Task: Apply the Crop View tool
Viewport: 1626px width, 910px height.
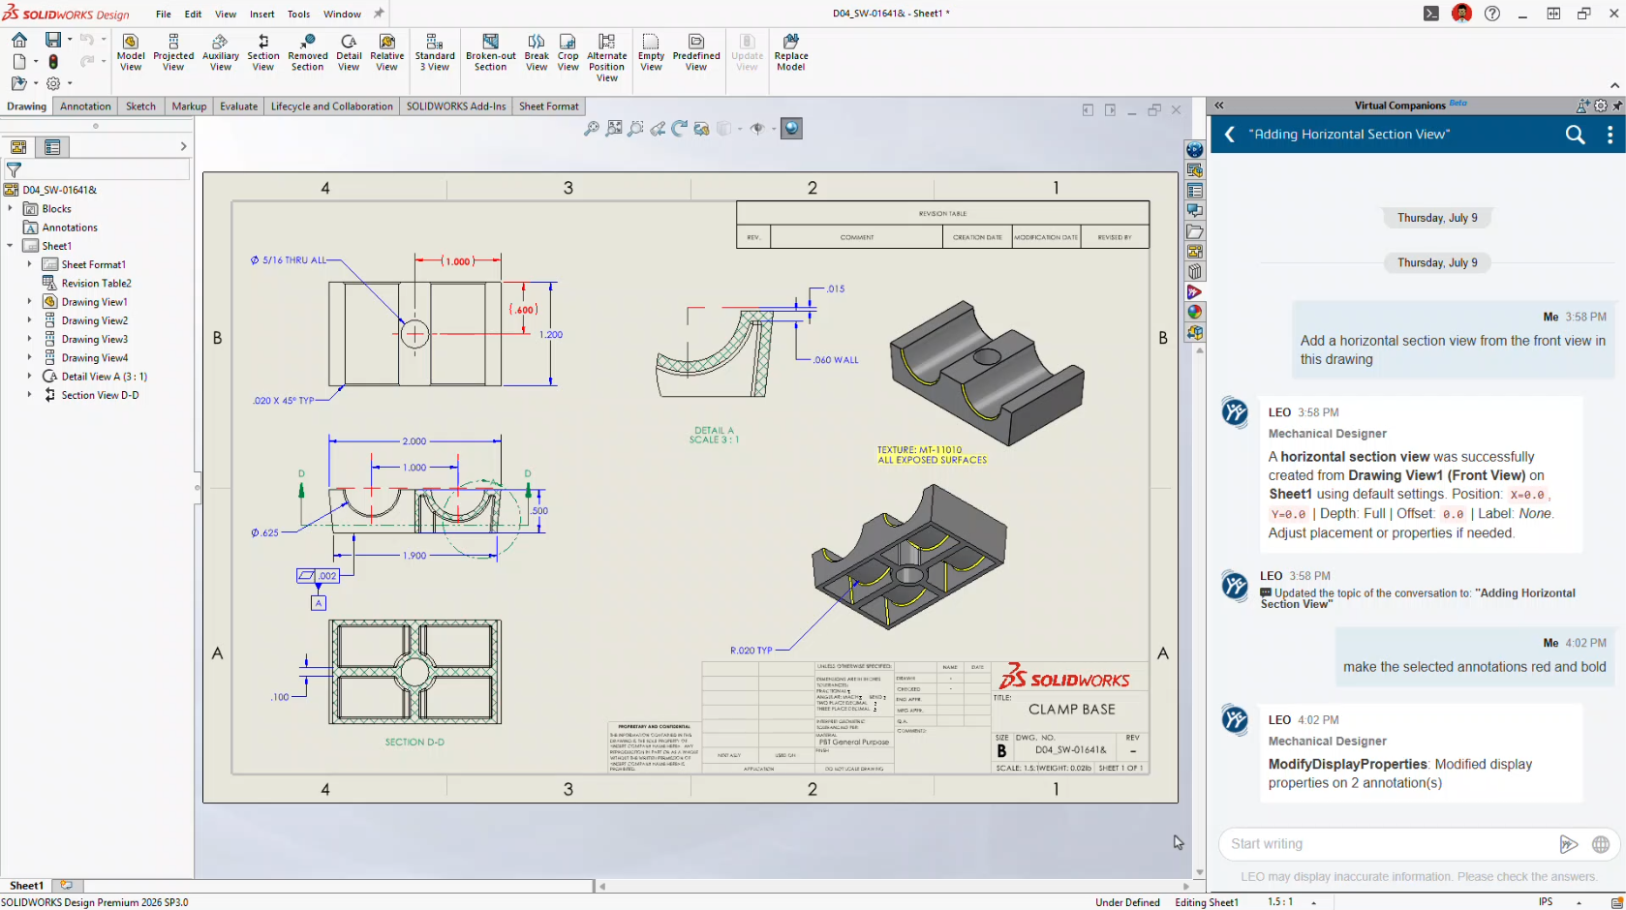Action: (568, 52)
